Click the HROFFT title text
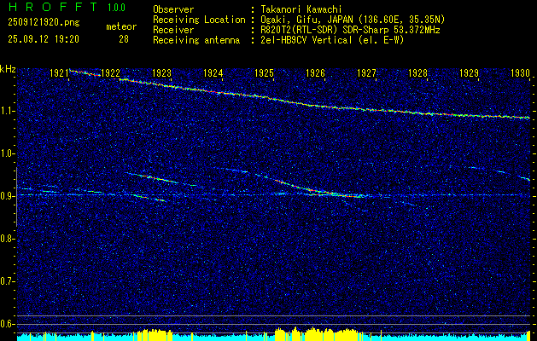The image size is (537, 341). click(x=52, y=7)
